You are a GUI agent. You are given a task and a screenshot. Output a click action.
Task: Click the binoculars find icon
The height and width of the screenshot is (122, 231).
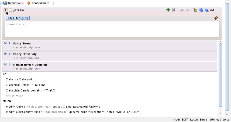212,10
